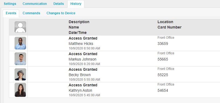Viewport: 220px width, 103px height.
Task: Select Becky Brown's profile photo
Action: click(x=20, y=74)
